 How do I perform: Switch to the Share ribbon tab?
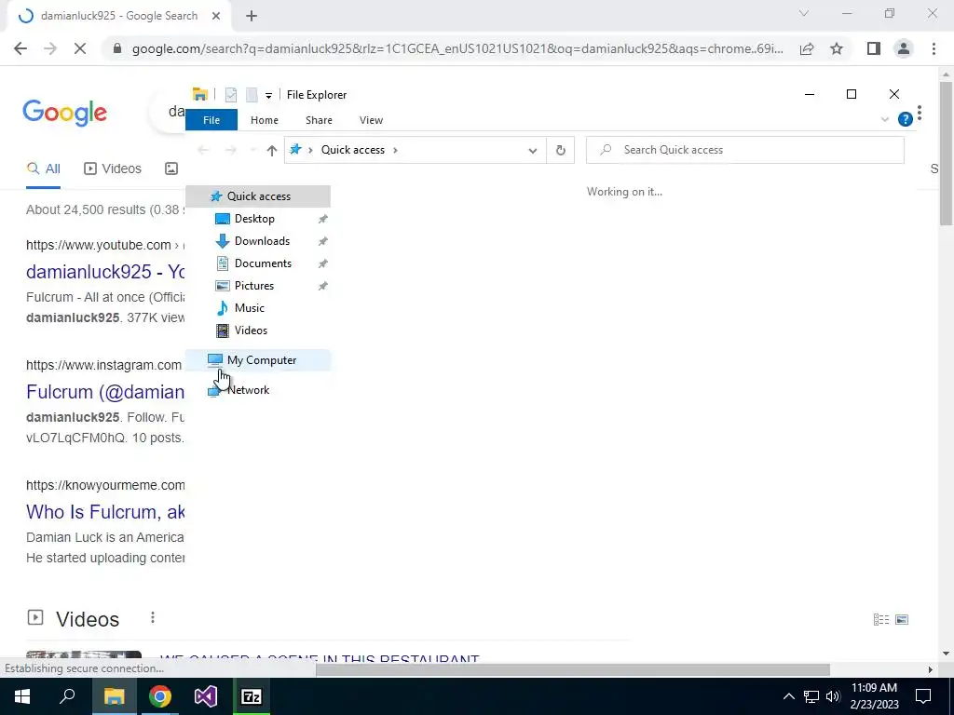pos(319,120)
